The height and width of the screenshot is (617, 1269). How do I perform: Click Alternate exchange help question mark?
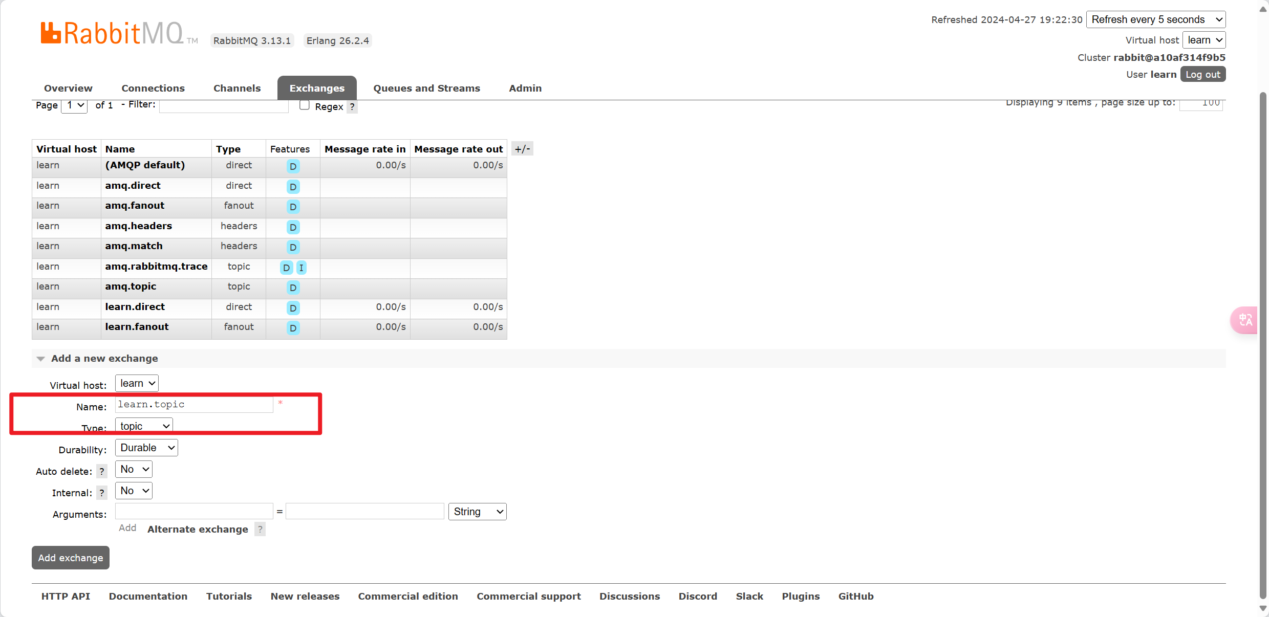point(260,529)
